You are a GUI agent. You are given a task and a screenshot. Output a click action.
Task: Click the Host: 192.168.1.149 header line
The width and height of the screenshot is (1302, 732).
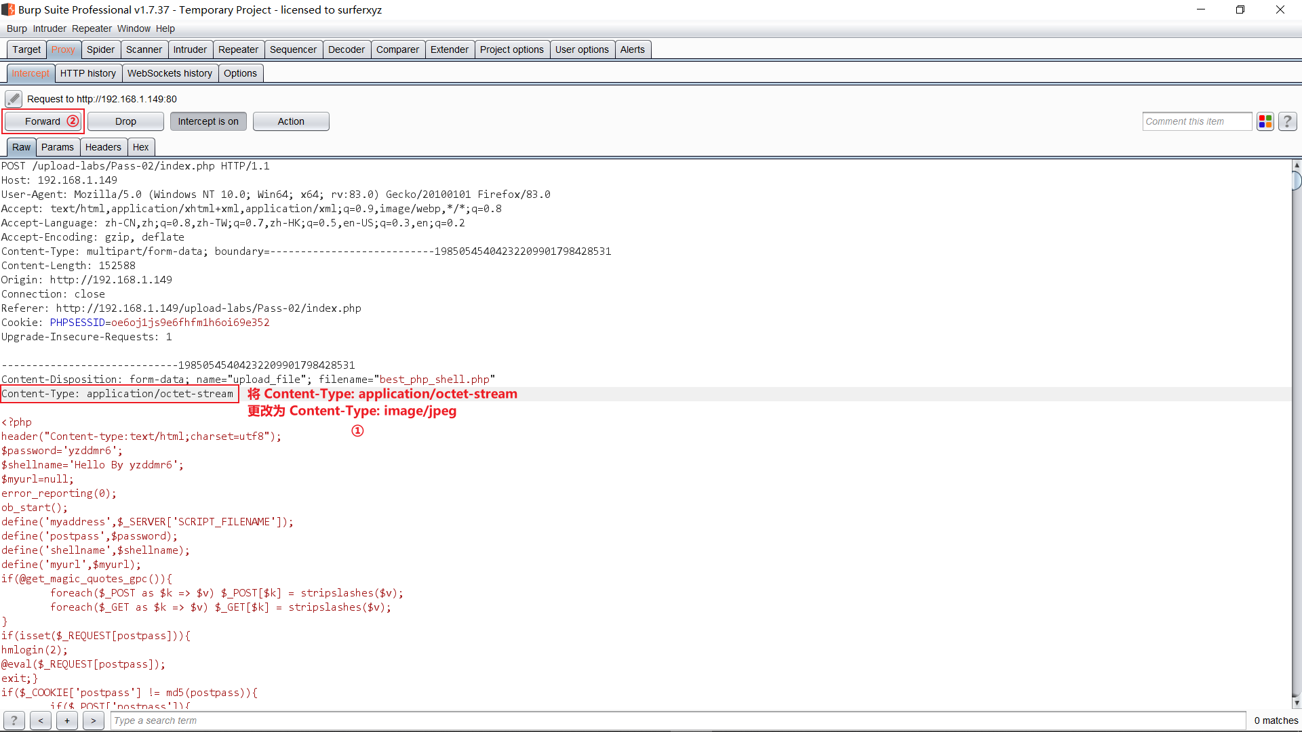click(x=59, y=180)
